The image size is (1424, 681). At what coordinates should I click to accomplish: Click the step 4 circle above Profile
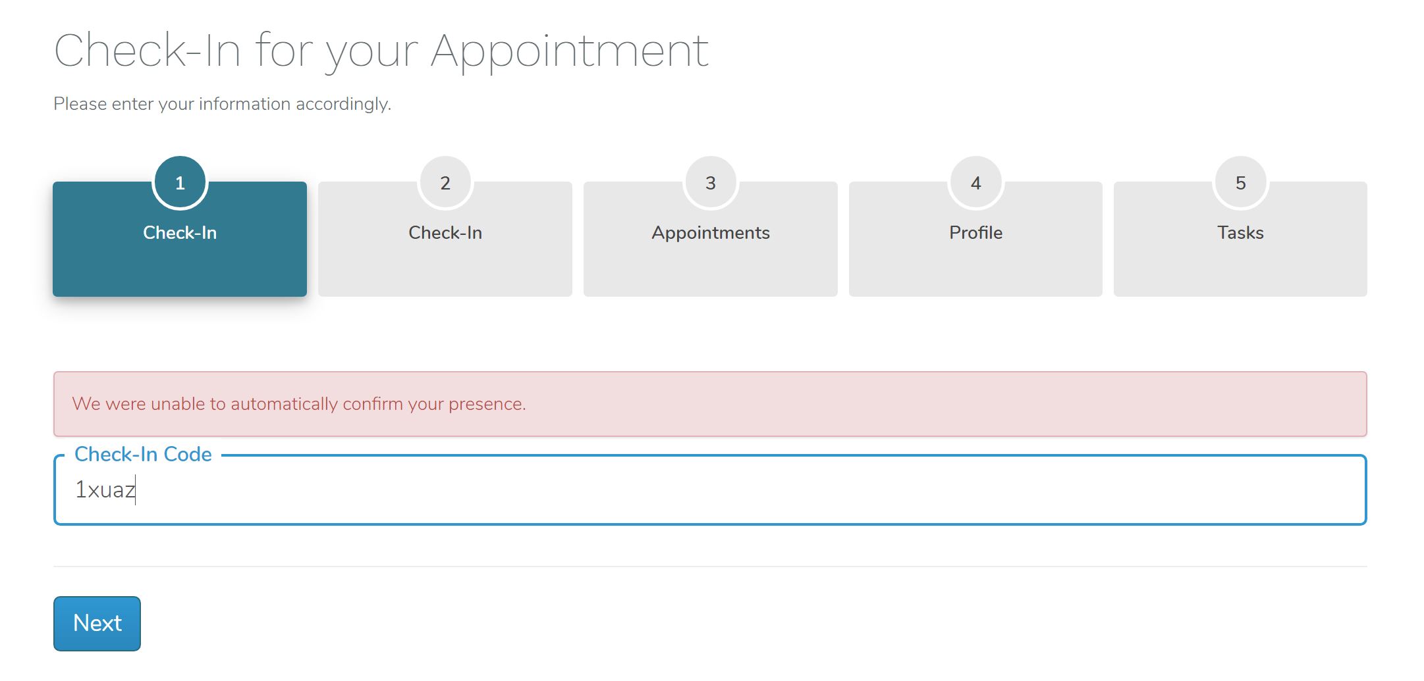[975, 182]
